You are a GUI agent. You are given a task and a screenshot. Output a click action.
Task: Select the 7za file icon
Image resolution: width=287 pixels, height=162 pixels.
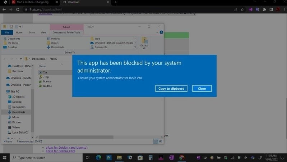(41, 72)
